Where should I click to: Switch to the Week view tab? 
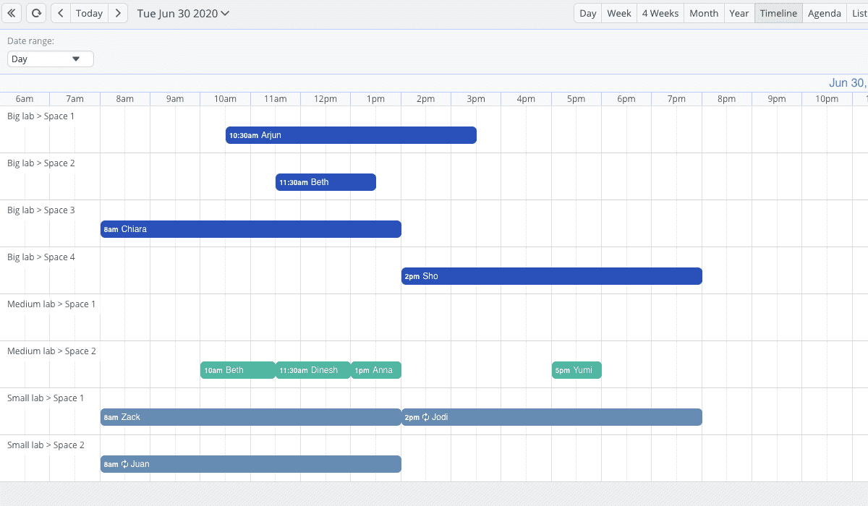tap(618, 13)
